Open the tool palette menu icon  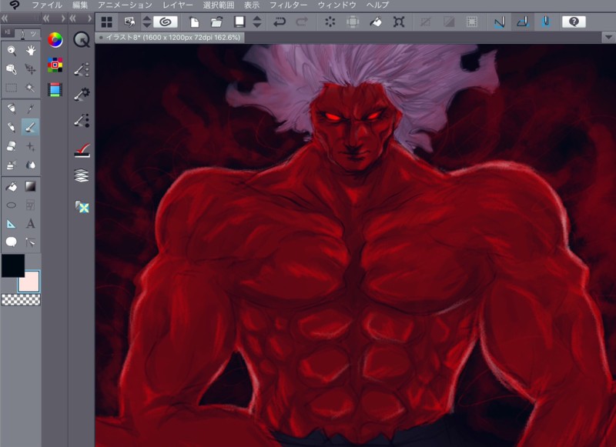click(8, 33)
